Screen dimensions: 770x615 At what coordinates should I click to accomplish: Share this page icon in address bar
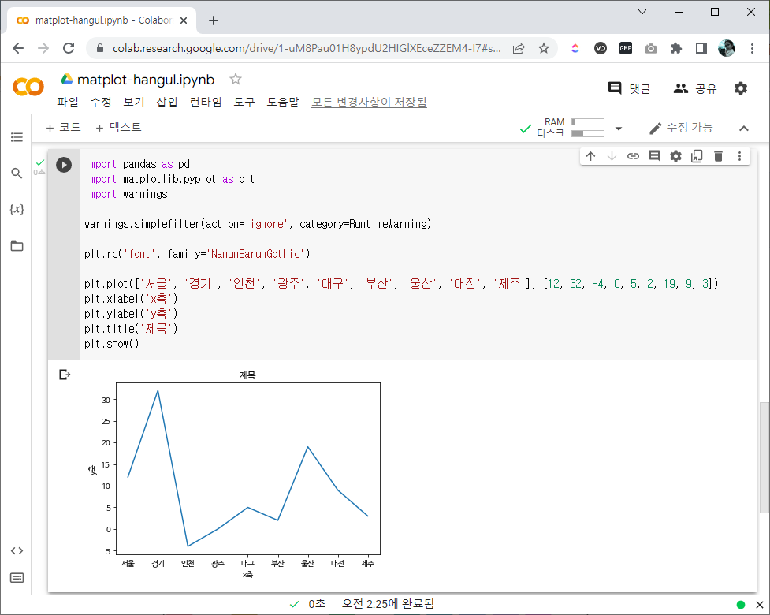coord(519,48)
